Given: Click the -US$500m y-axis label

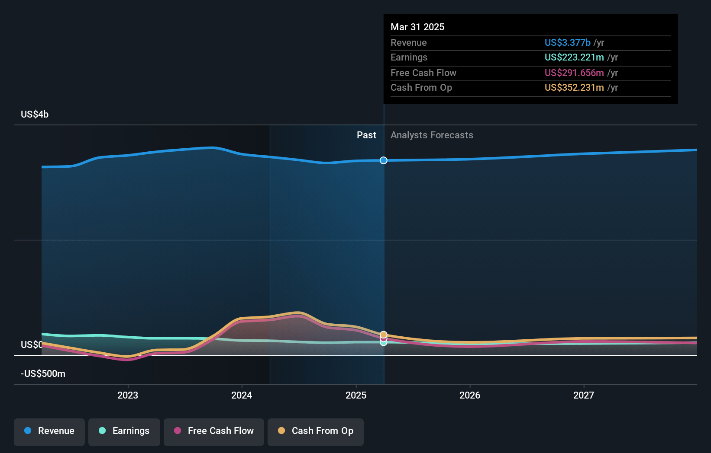Looking at the screenshot, I should pos(43,373).
